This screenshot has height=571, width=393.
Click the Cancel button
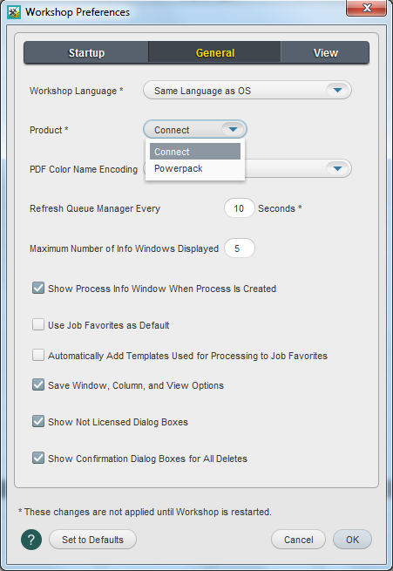tap(298, 540)
